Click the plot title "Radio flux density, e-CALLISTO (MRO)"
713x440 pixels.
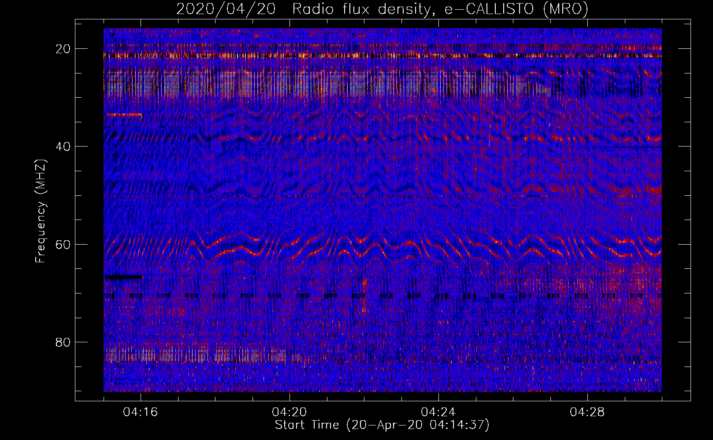click(x=440, y=9)
